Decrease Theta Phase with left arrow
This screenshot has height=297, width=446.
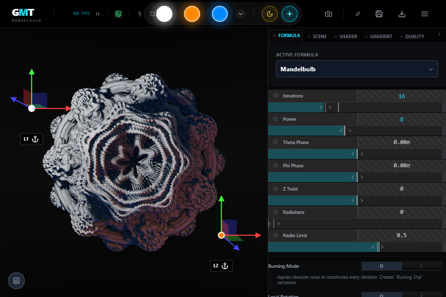coord(353,154)
